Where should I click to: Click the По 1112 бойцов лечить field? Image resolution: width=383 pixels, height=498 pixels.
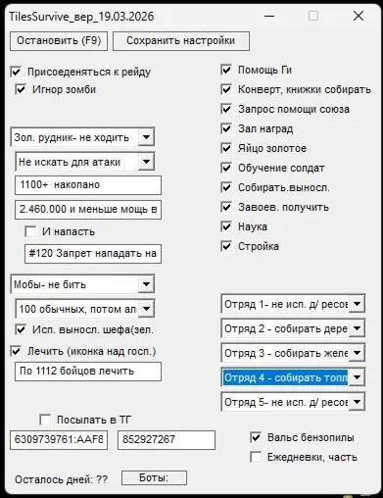tap(88, 372)
